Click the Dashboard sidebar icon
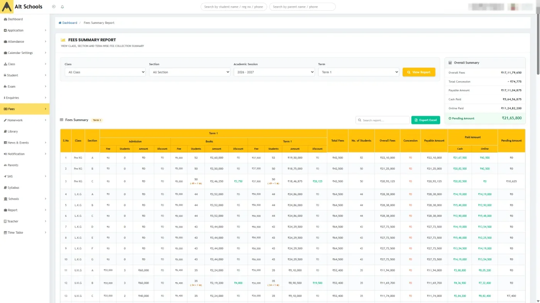Image resolution: width=540 pixels, height=303 pixels. click(x=5, y=19)
